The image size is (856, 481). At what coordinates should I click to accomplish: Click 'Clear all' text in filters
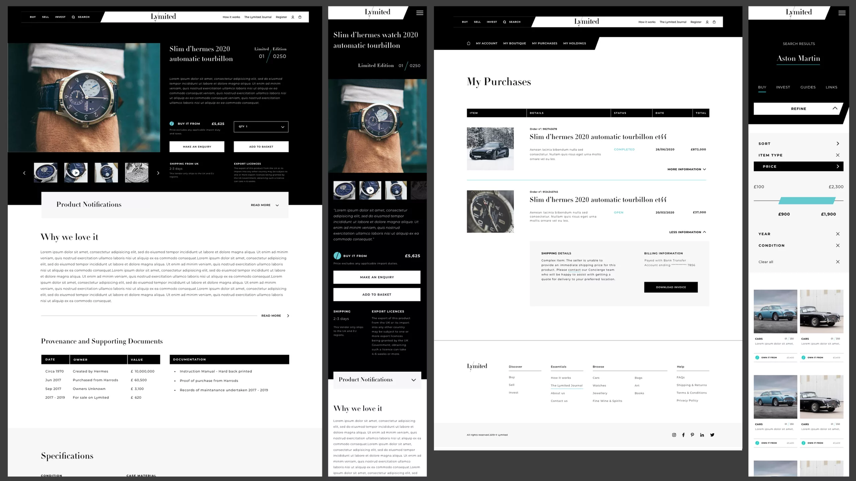[x=766, y=262]
